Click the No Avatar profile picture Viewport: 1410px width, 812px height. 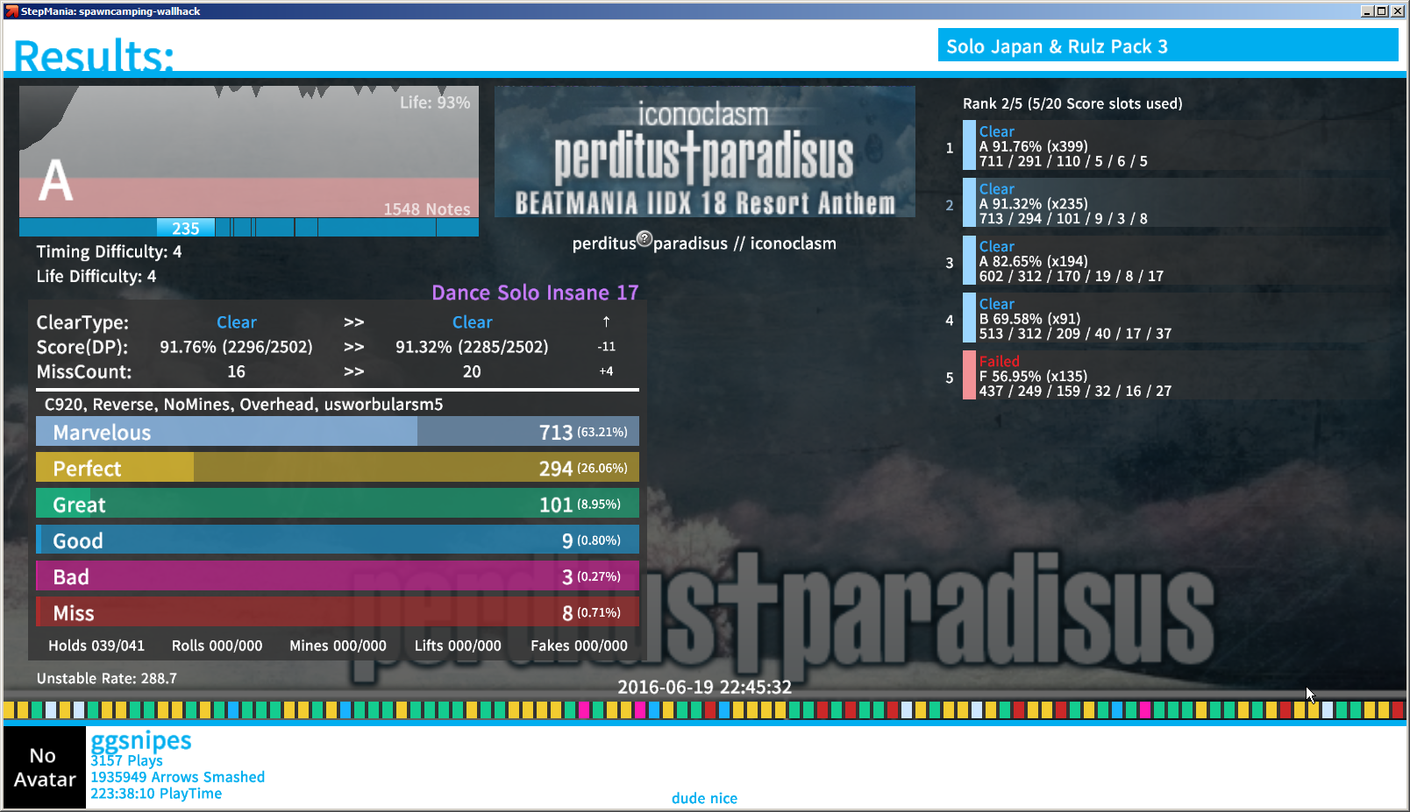[45, 767]
